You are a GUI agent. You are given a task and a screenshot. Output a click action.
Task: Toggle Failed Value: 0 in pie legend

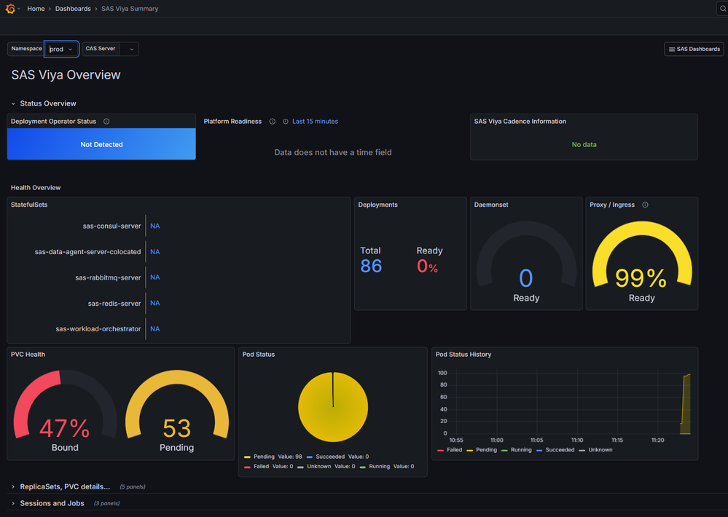tap(268, 467)
